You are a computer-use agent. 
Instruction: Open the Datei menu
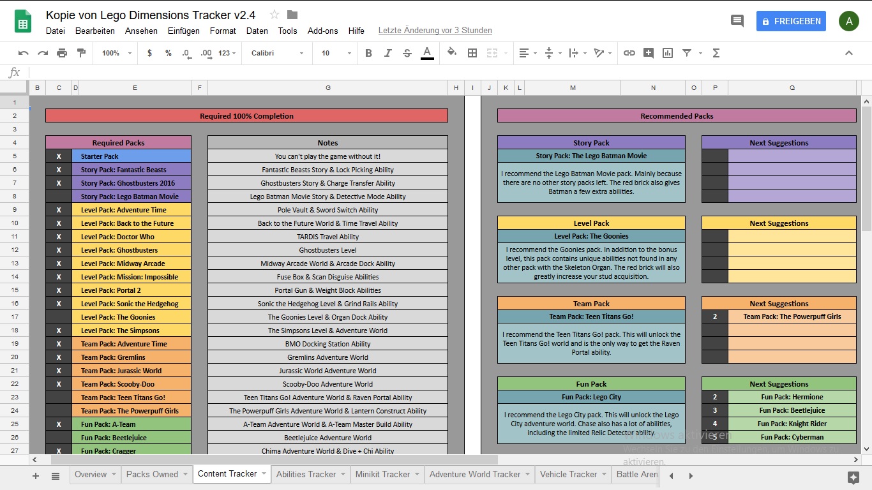56,31
